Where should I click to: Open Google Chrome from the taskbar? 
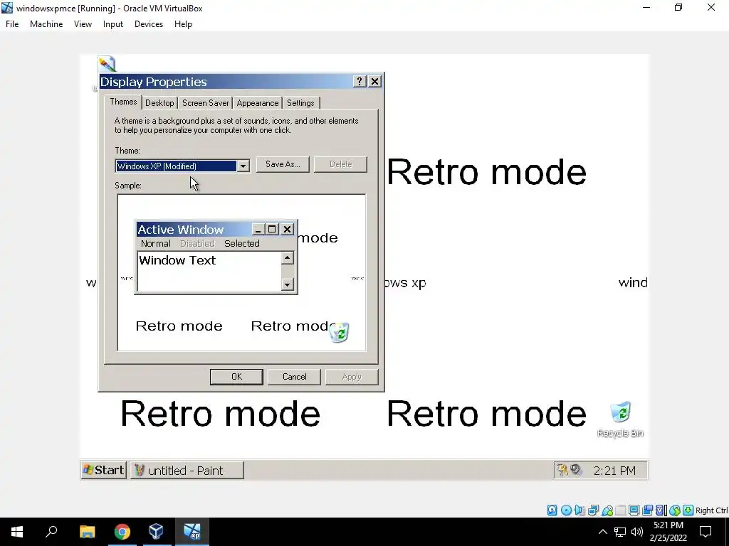point(122,532)
